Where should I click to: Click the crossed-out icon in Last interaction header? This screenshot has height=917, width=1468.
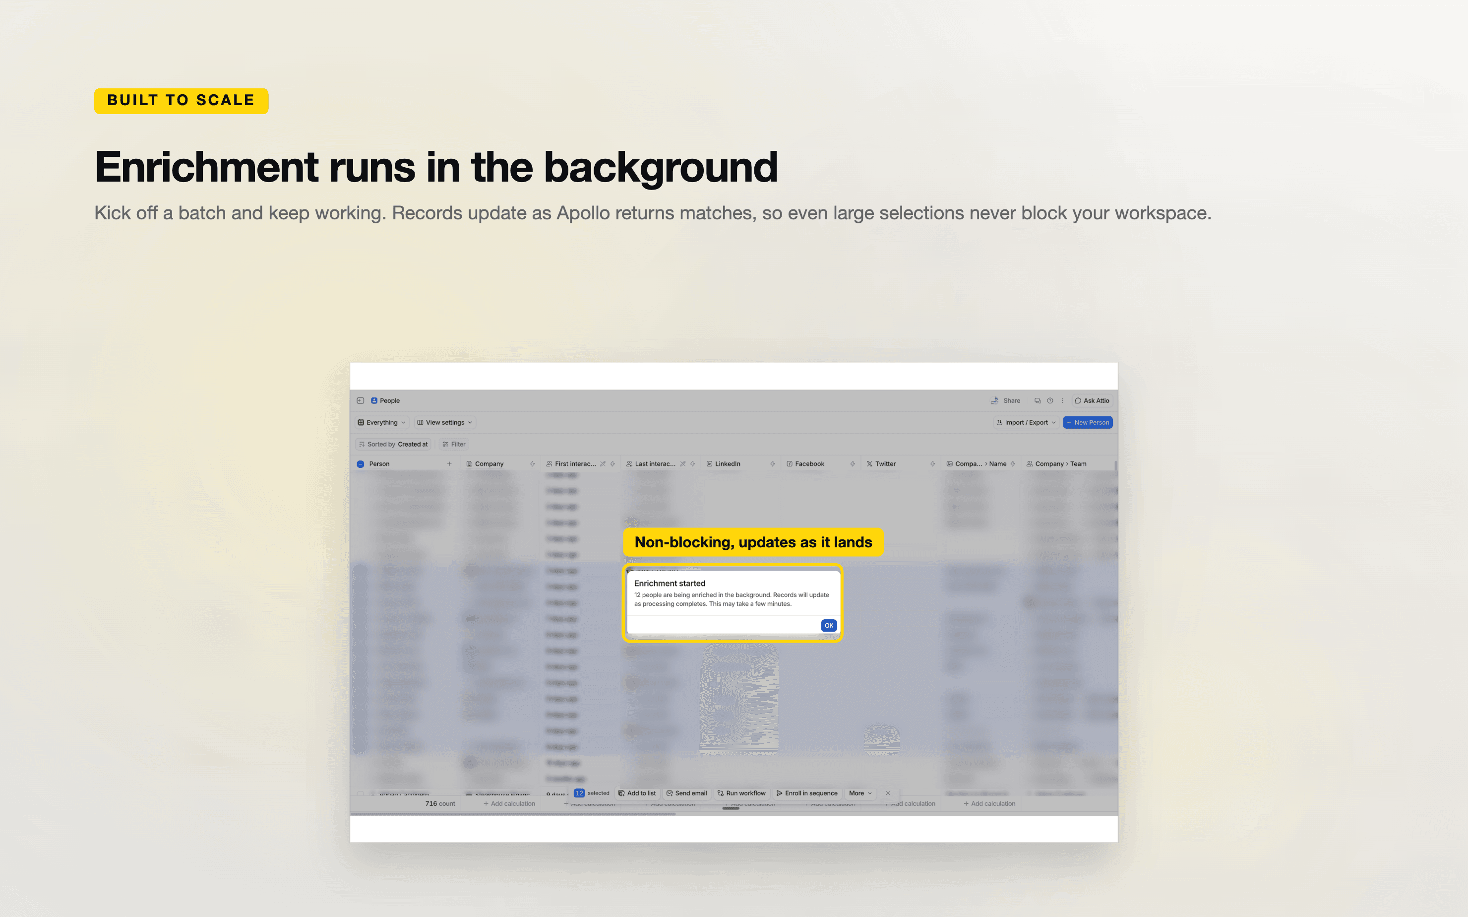point(682,464)
